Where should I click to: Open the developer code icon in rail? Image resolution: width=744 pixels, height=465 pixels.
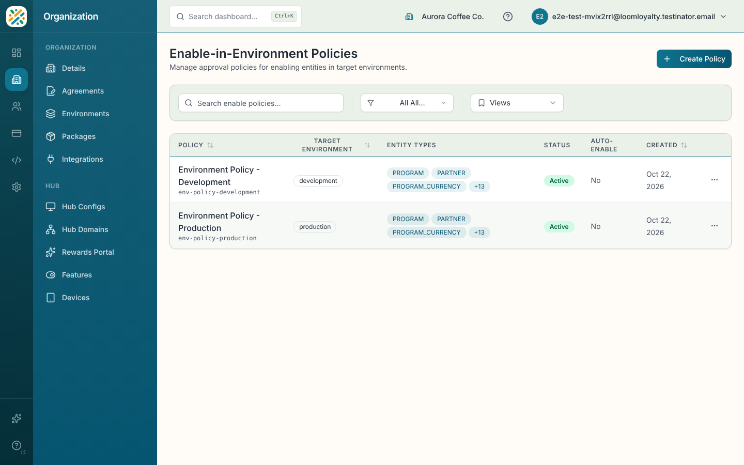(x=17, y=160)
